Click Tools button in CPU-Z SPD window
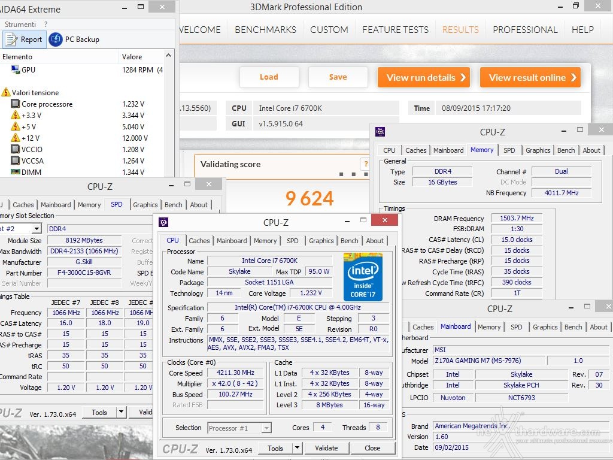Viewport: 613px width, 460px height. coord(99,412)
